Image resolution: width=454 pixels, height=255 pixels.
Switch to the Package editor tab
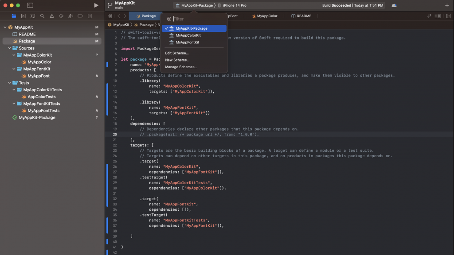click(146, 16)
